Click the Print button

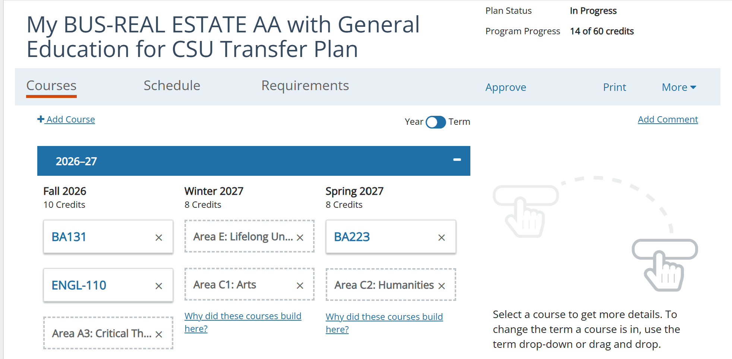click(x=614, y=88)
